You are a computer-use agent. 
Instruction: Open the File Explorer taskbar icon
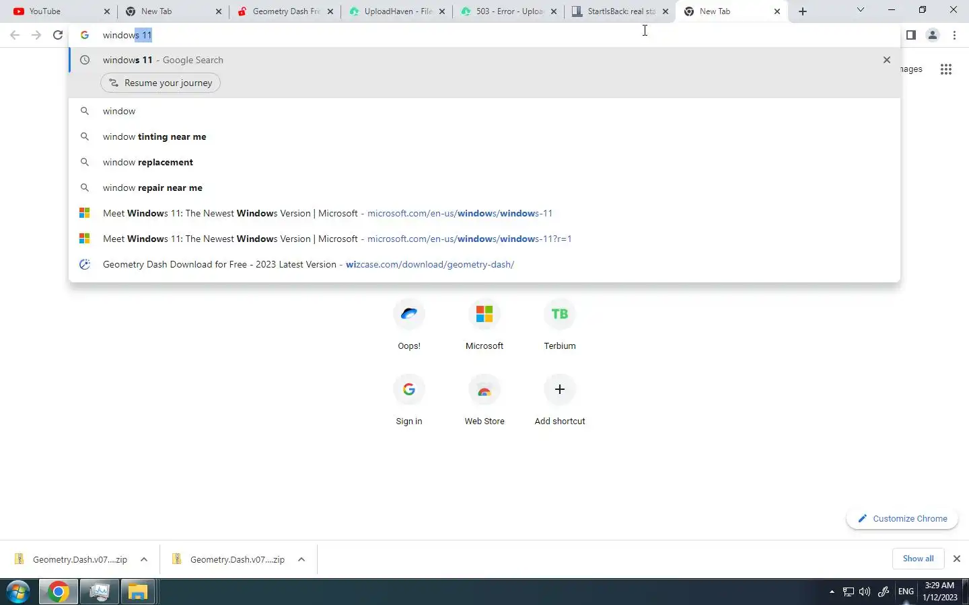(138, 592)
